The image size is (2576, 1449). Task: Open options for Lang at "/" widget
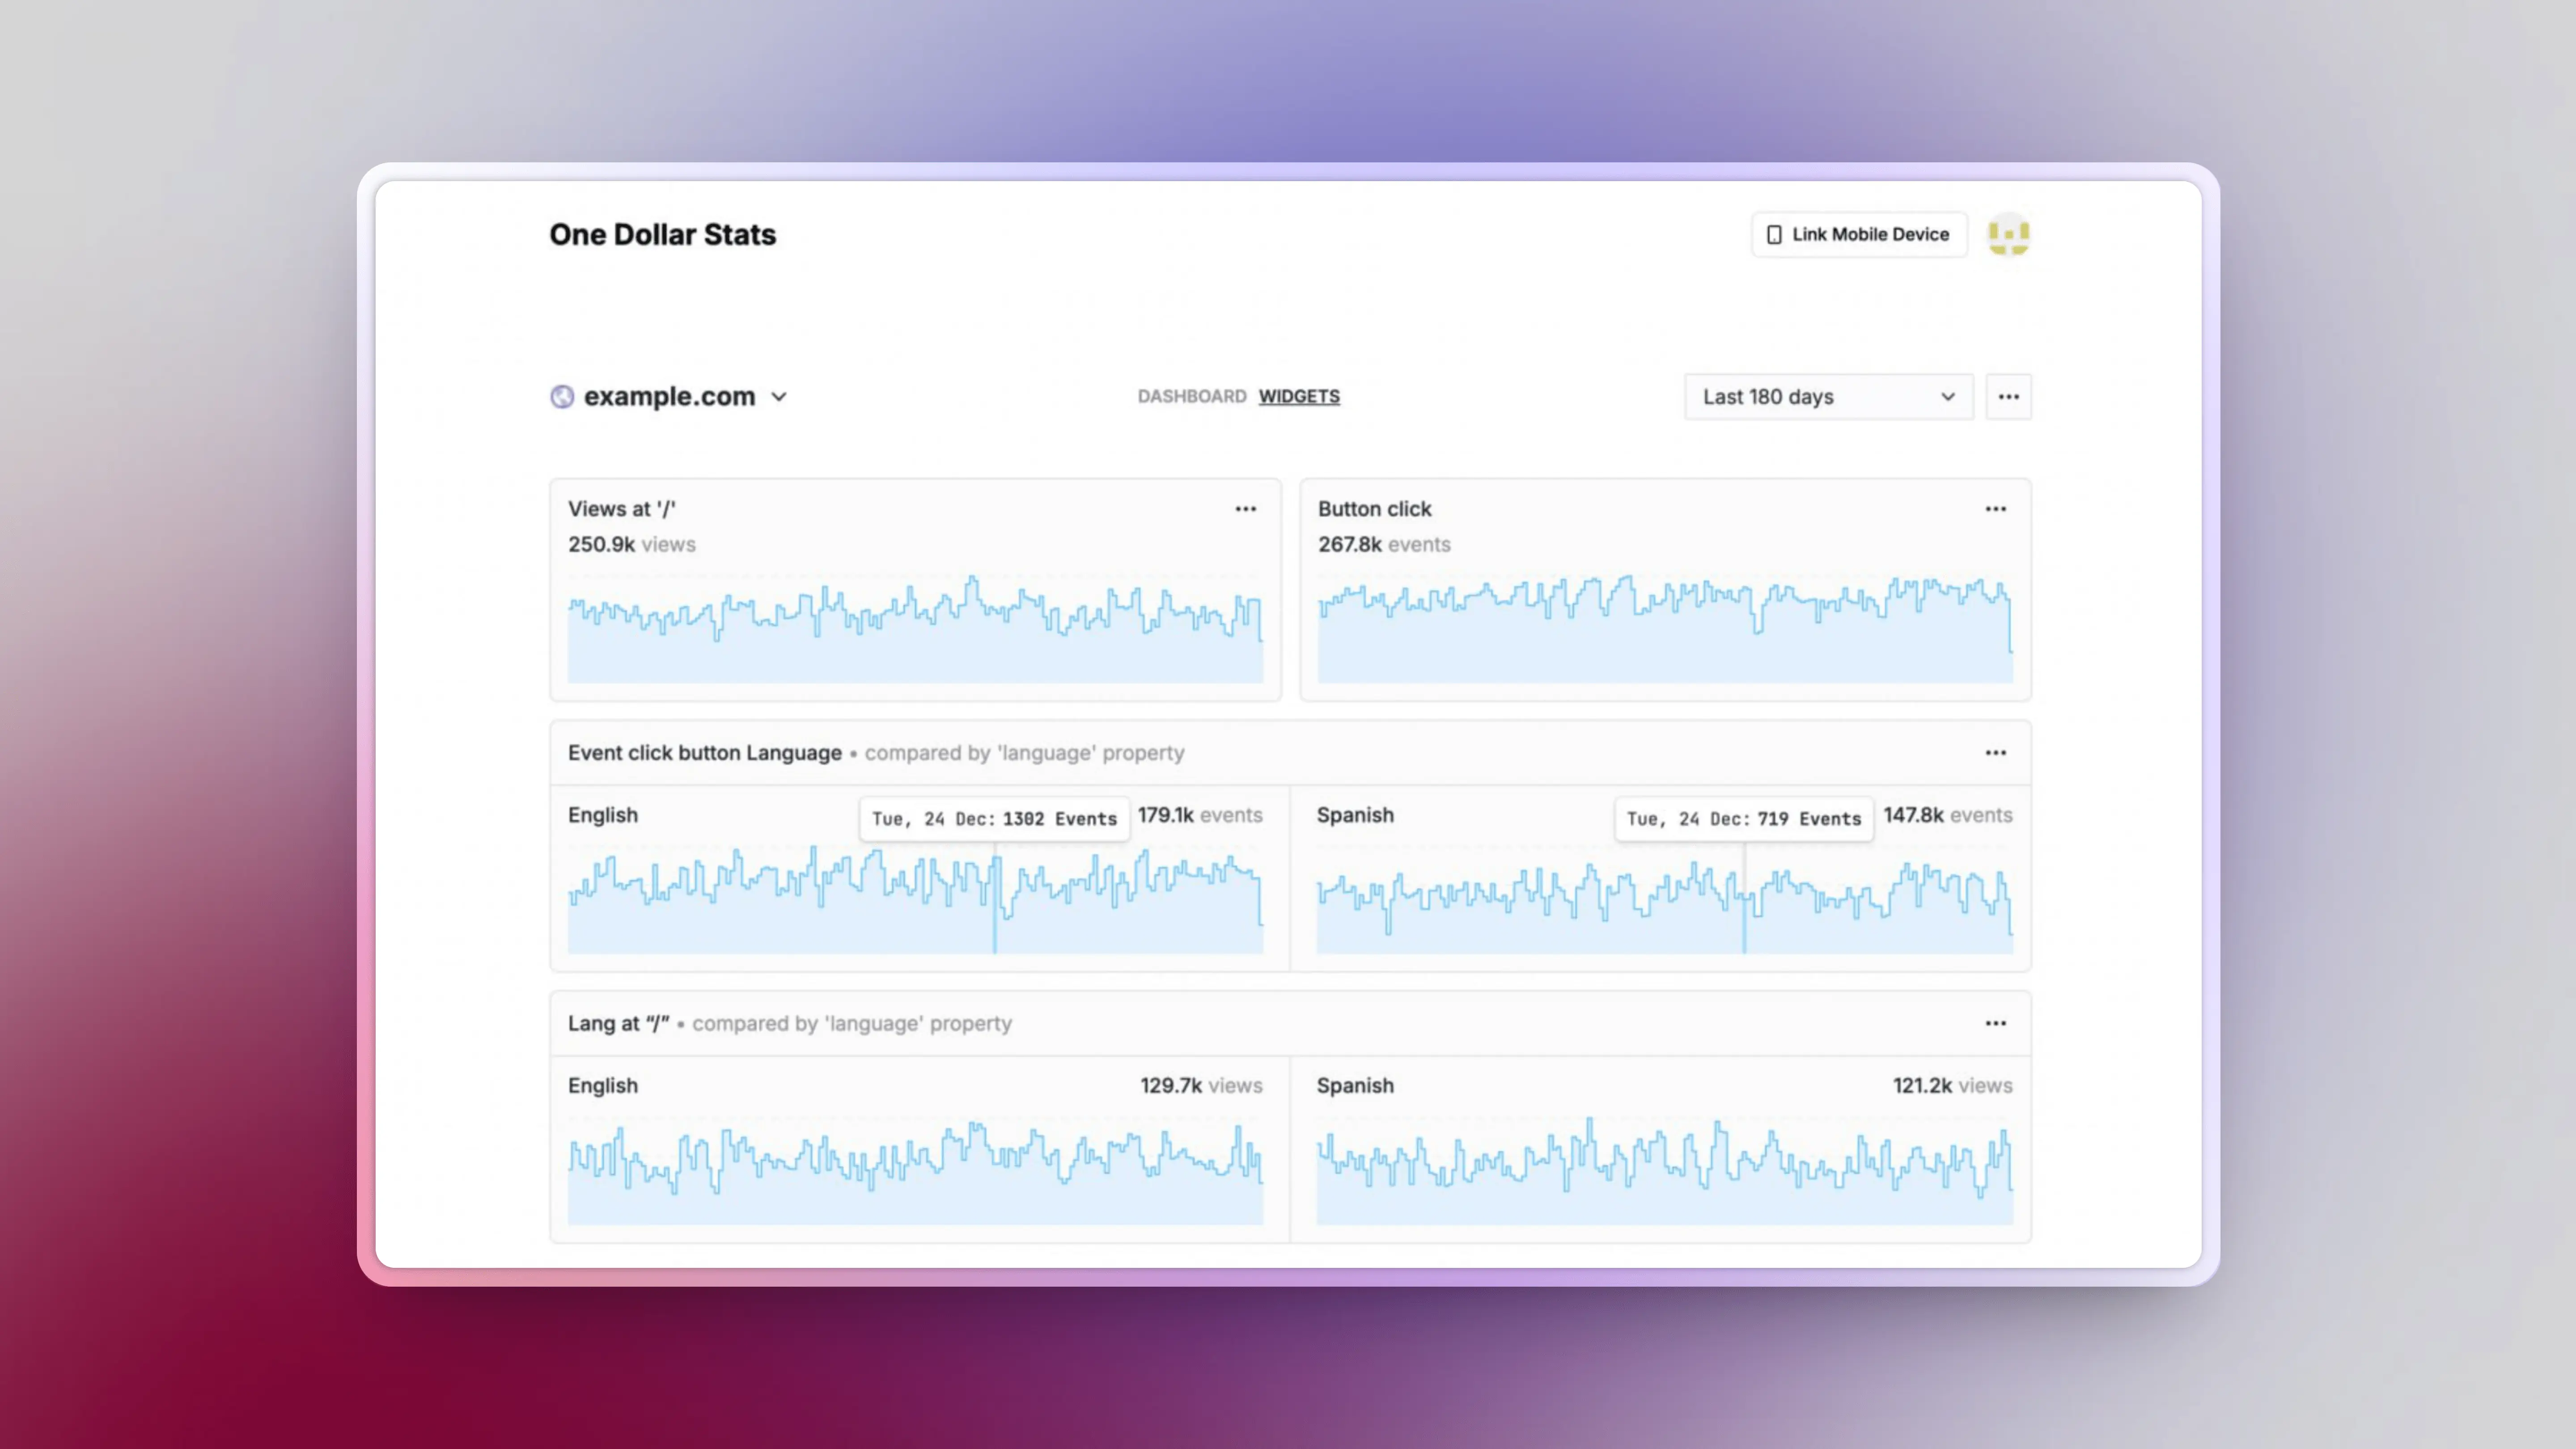(1995, 1023)
